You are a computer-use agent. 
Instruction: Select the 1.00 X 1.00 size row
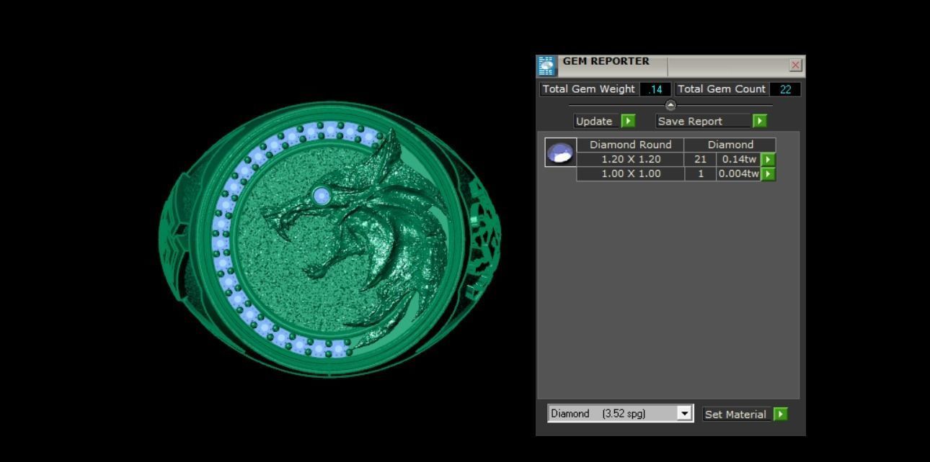tap(630, 173)
